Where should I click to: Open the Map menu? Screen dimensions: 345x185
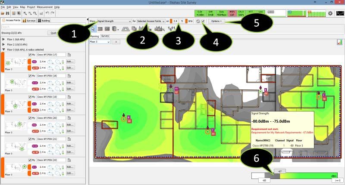click(22, 7)
